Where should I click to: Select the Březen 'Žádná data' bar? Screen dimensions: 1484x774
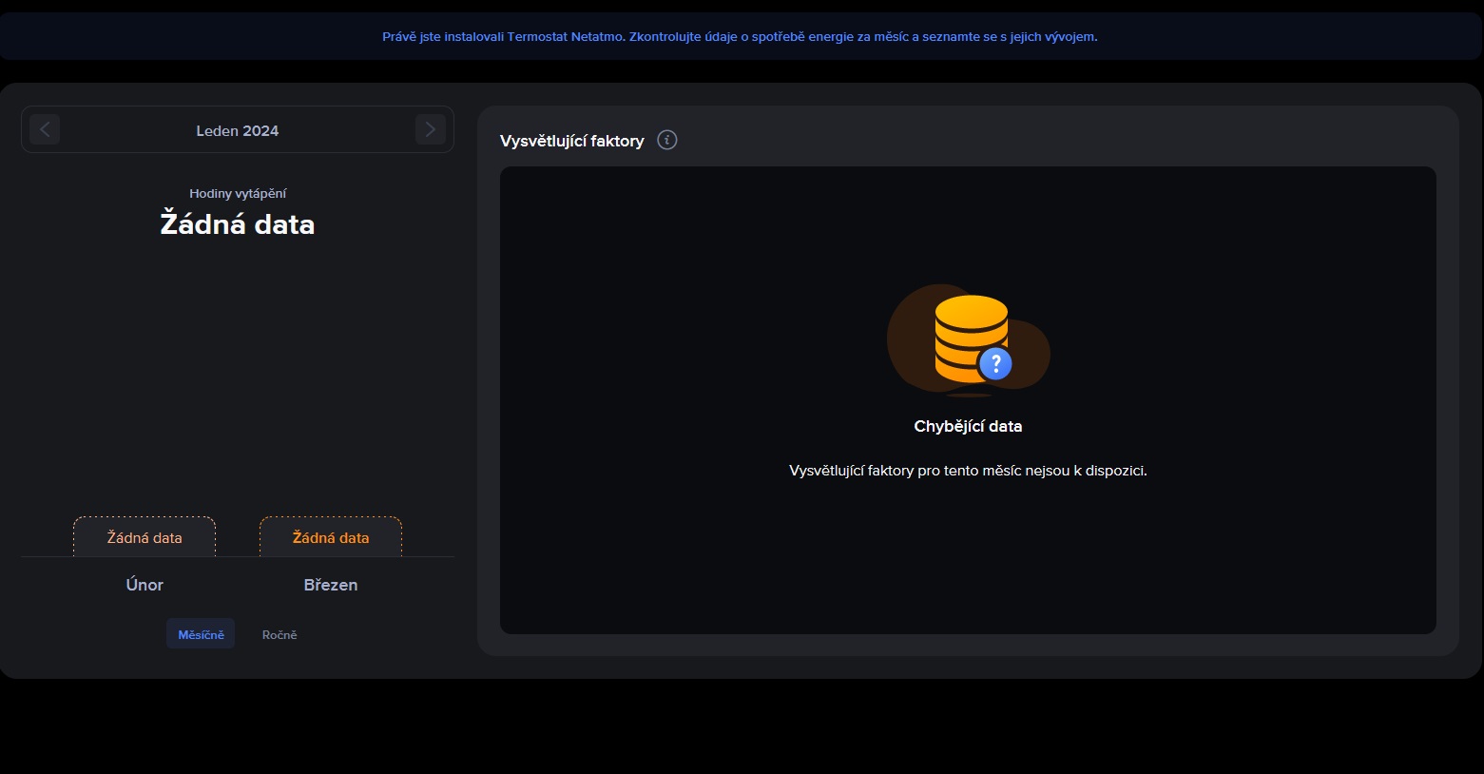331,537
